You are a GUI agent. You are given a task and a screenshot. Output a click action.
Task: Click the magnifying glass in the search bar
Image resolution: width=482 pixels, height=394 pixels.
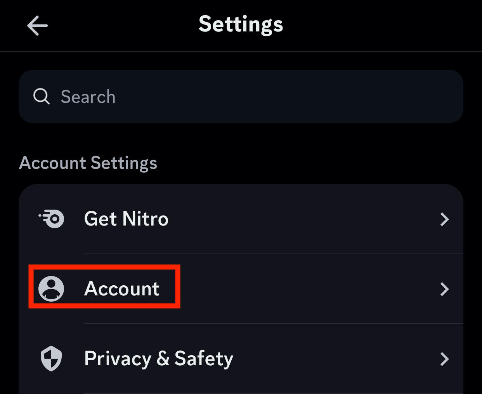coord(41,97)
